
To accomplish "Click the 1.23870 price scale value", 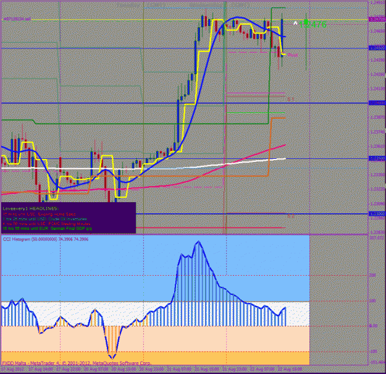I will (x=377, y=117).
